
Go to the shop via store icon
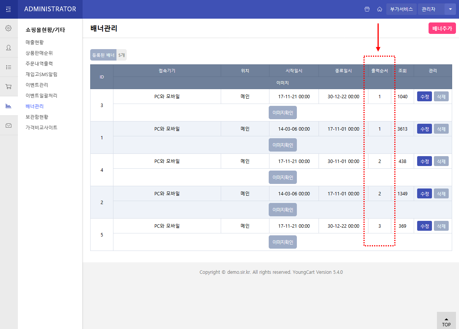(x=367, y=9)
